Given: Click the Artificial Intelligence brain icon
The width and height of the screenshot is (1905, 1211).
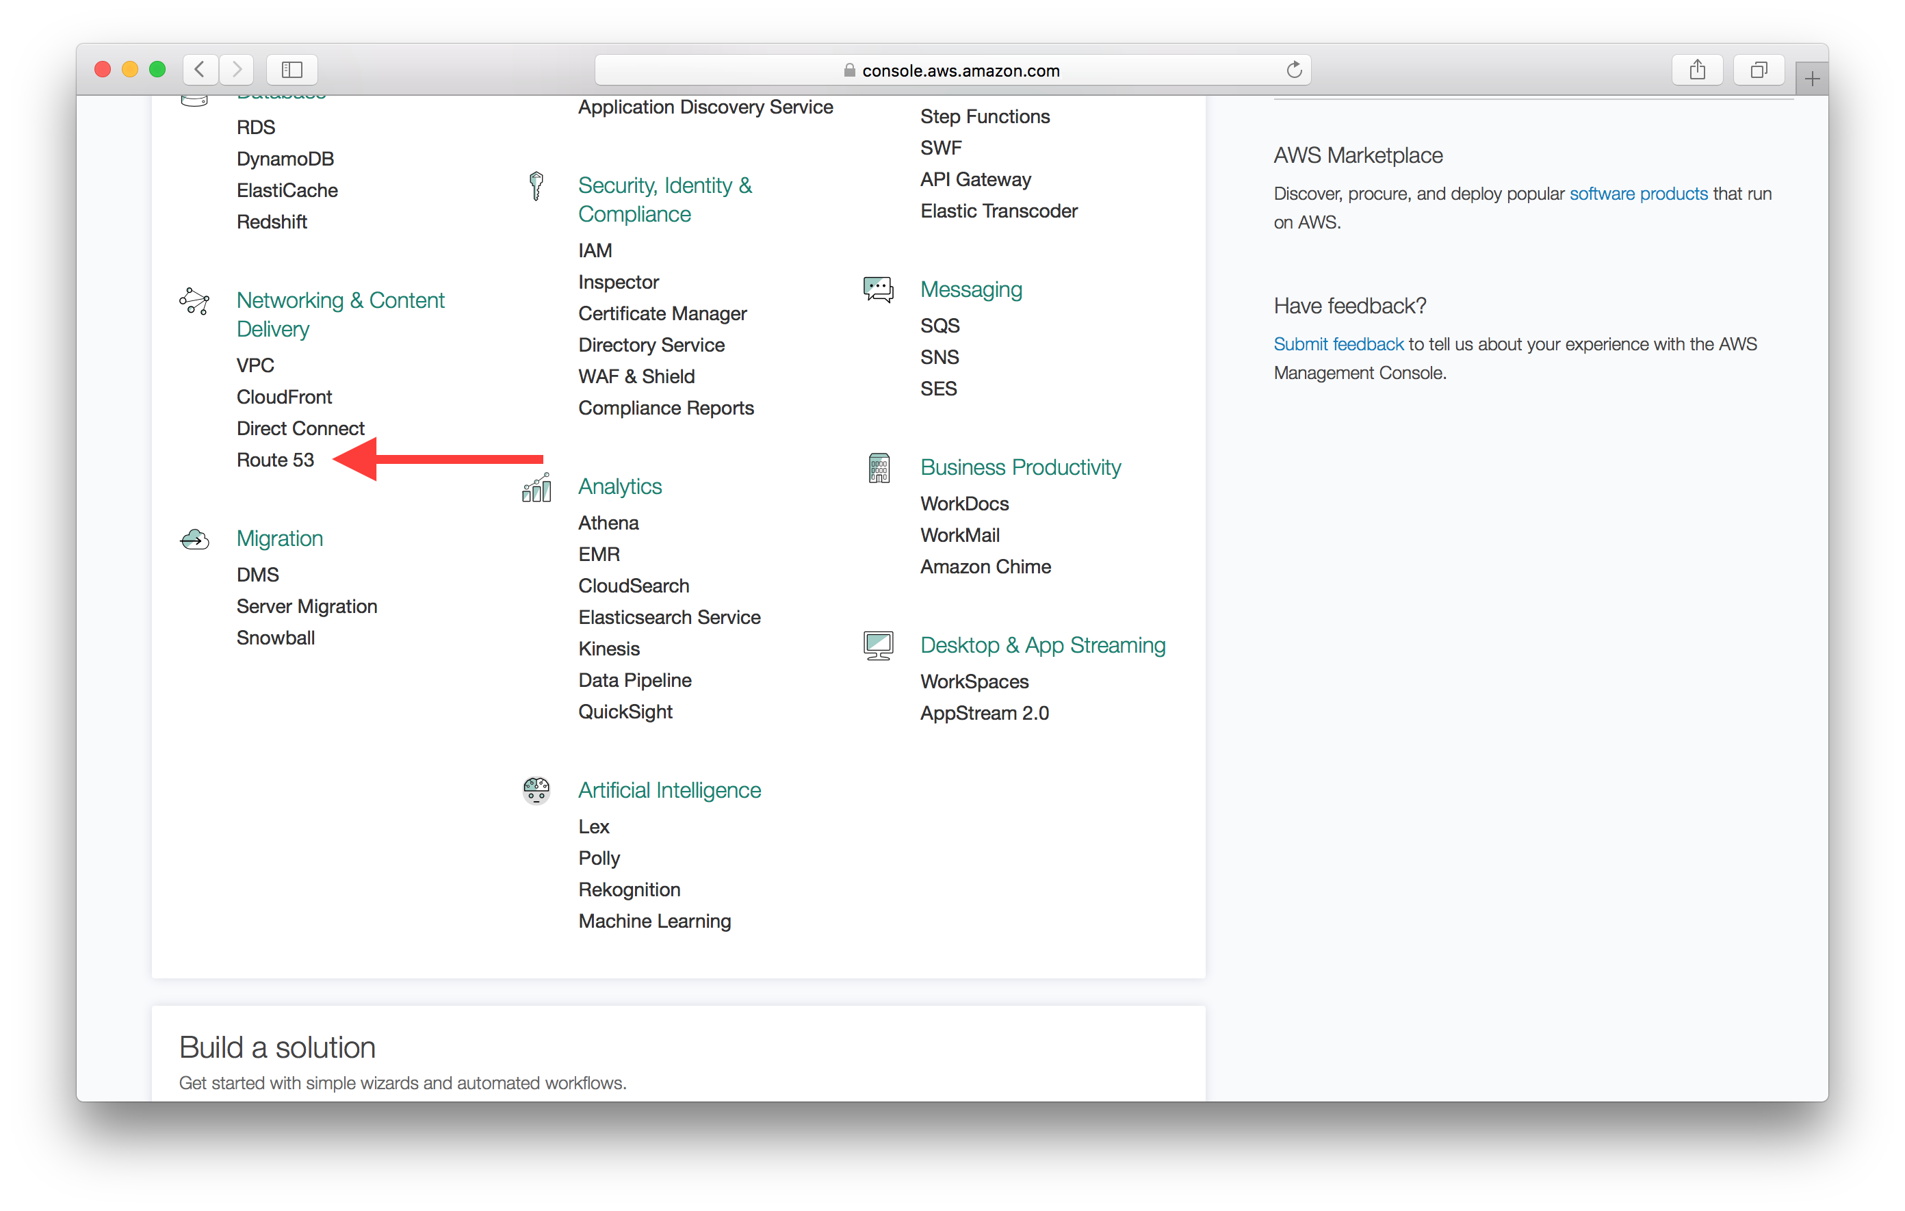Looking at the screenshot, I should pos(536,790).
